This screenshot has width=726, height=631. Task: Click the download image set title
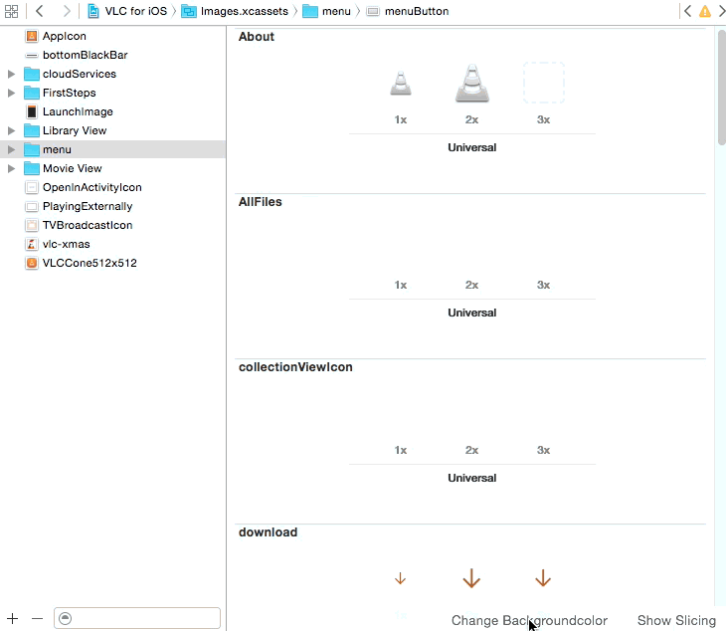pyautogui.click(x=269, y=532)
